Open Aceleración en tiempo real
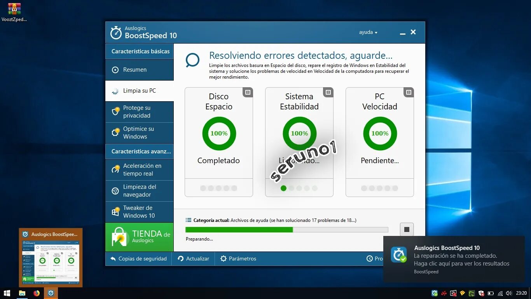The width and height of the screenshot is (531, 299). (139, 170)
